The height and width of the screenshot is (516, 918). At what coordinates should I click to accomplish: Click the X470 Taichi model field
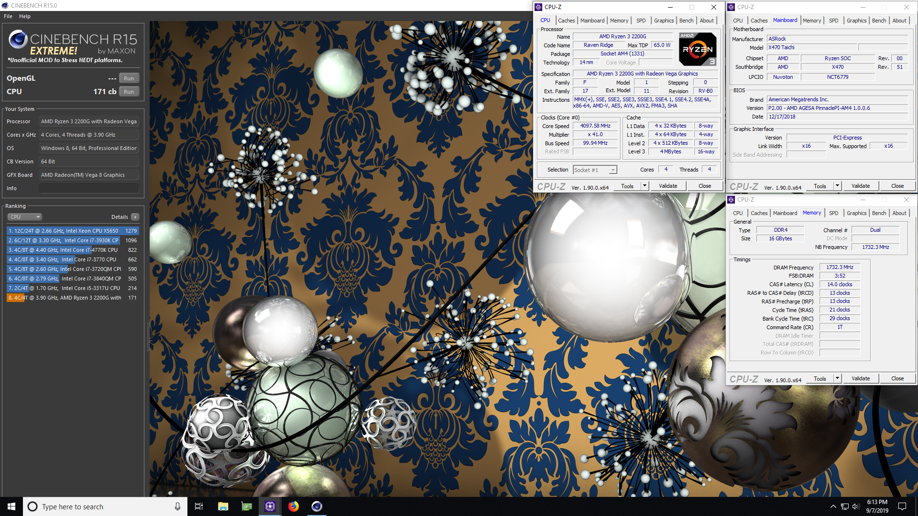812,48
